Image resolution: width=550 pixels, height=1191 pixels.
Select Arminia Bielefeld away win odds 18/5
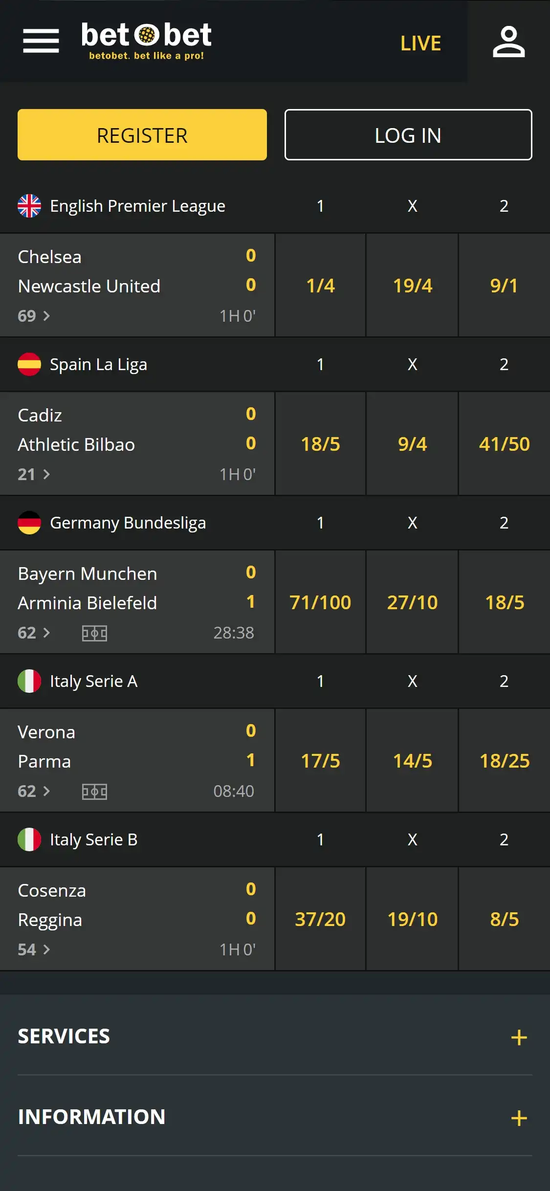pos(504,602)
